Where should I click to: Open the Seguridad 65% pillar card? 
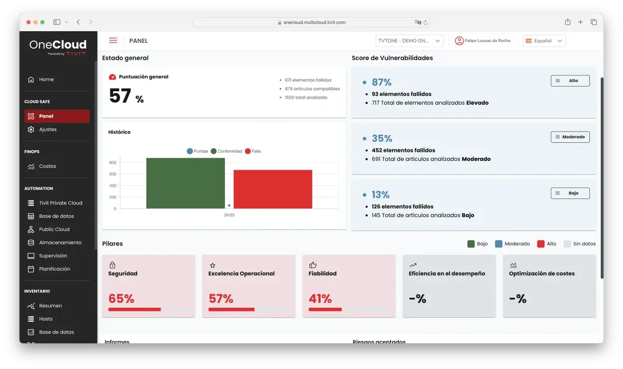[148, 286]
